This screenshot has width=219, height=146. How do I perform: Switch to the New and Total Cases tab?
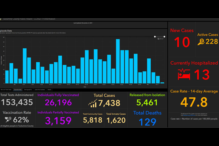coord(6,89)
